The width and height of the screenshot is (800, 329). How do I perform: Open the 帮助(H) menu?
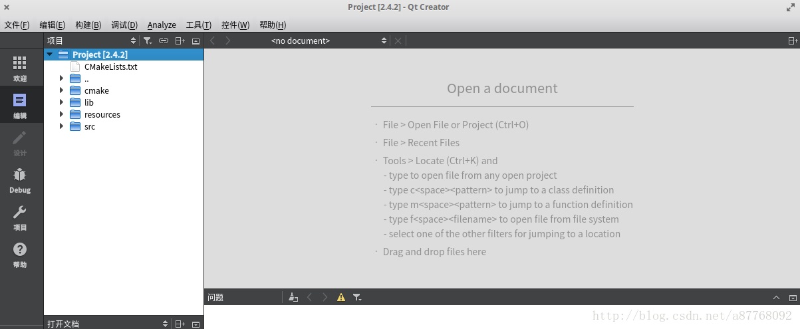(273, 25)
